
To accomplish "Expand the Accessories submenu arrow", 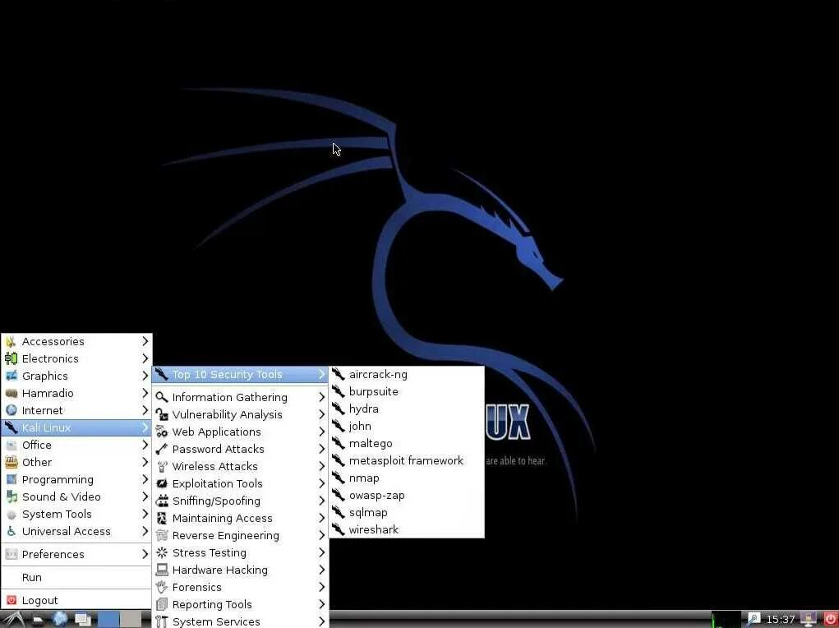I will point(145,341).
